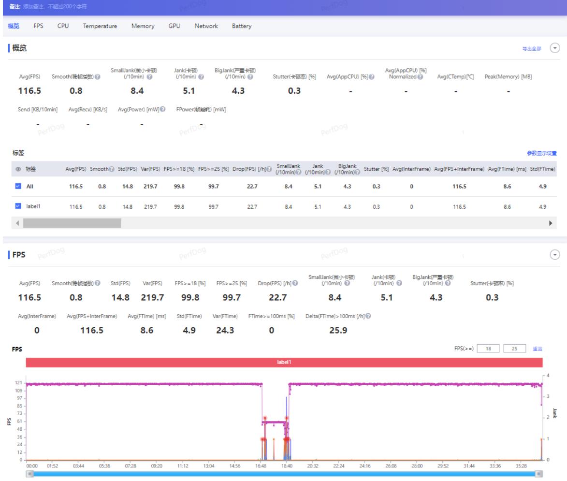Open help tooltip for Avg(Power) [mW]
This screenshot has width=567, height=481.
(163, 109)
